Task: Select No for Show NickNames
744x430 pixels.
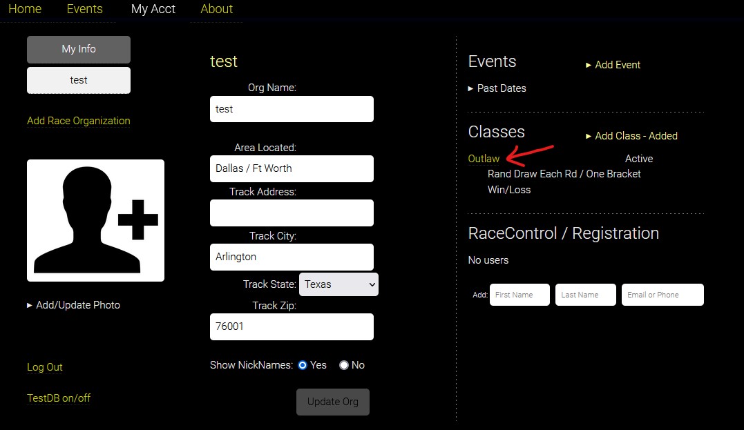Action: coord(344,365)
